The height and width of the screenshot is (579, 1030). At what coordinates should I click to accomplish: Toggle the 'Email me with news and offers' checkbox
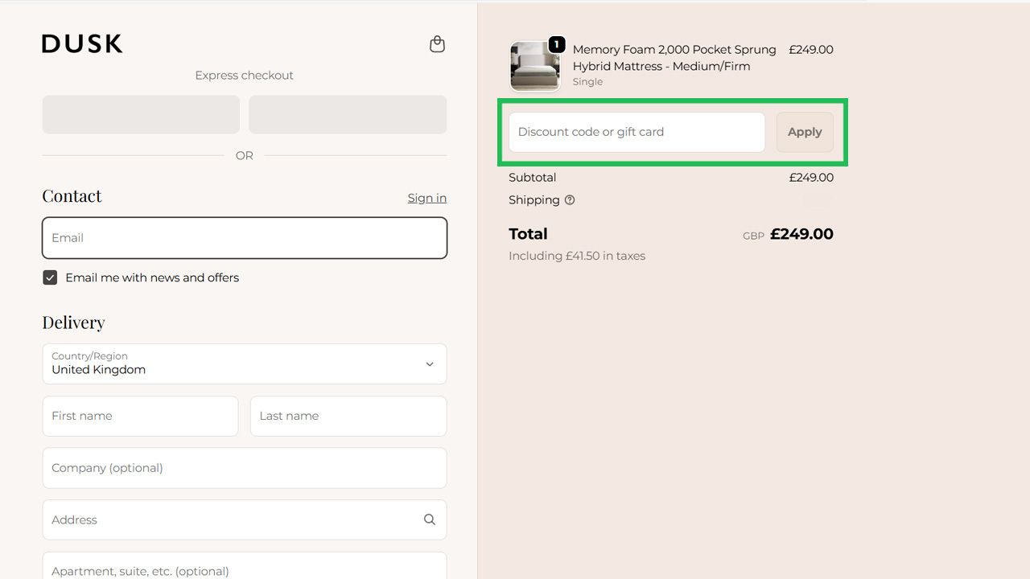pos(50,277)
